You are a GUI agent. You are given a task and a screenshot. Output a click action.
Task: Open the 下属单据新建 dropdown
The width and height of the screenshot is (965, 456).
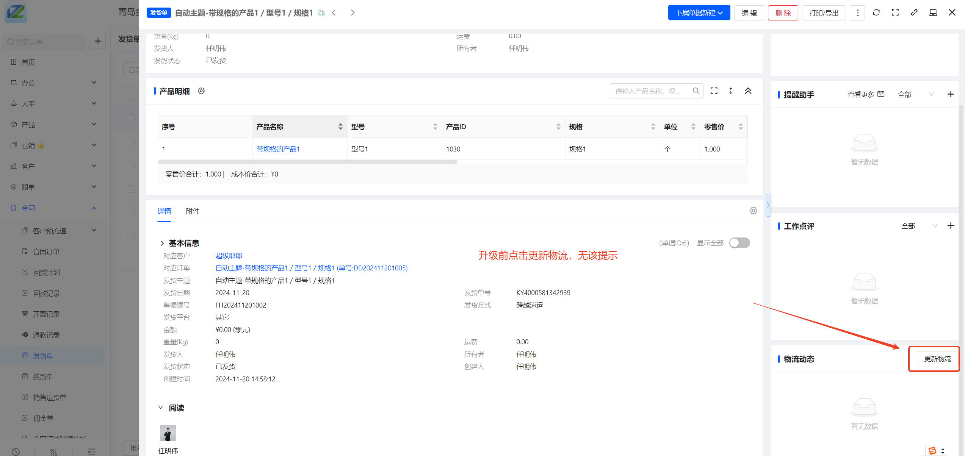[699, 13]
